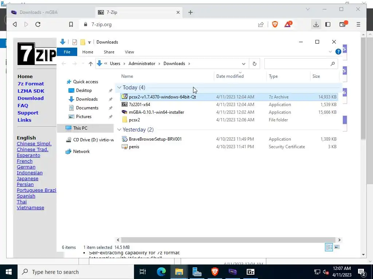Screen dimensions: 373x279
Task: Go back in the browser
Action: point(15,24)
